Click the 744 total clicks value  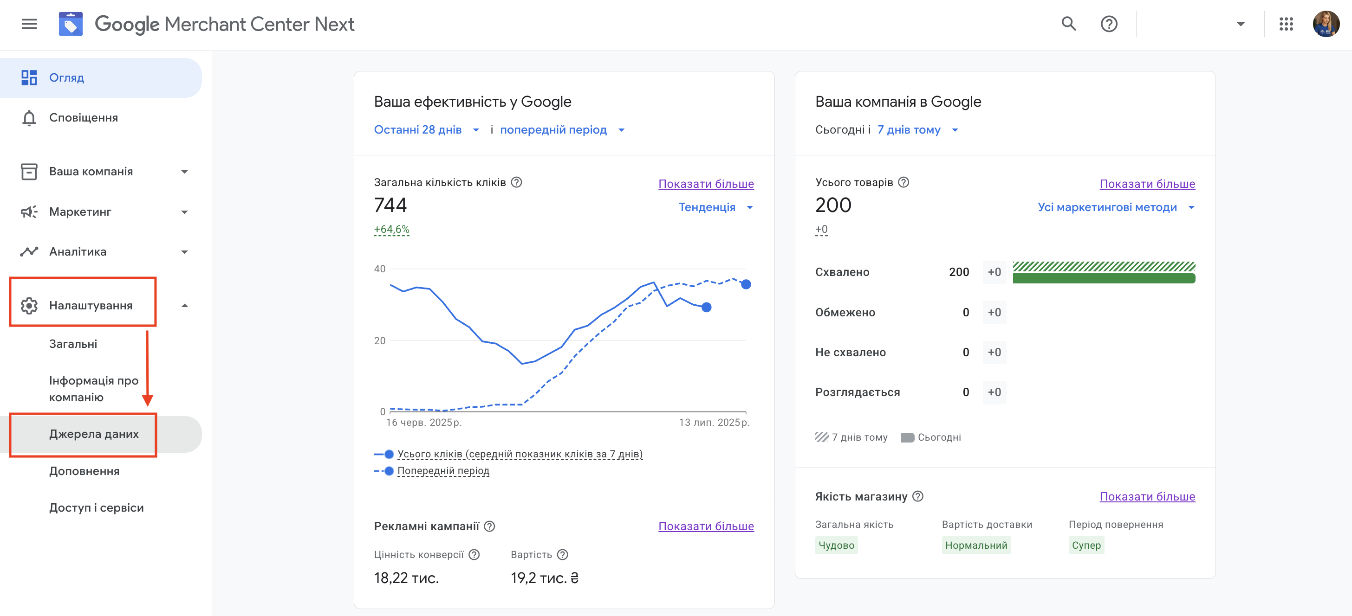click(390, 205)
